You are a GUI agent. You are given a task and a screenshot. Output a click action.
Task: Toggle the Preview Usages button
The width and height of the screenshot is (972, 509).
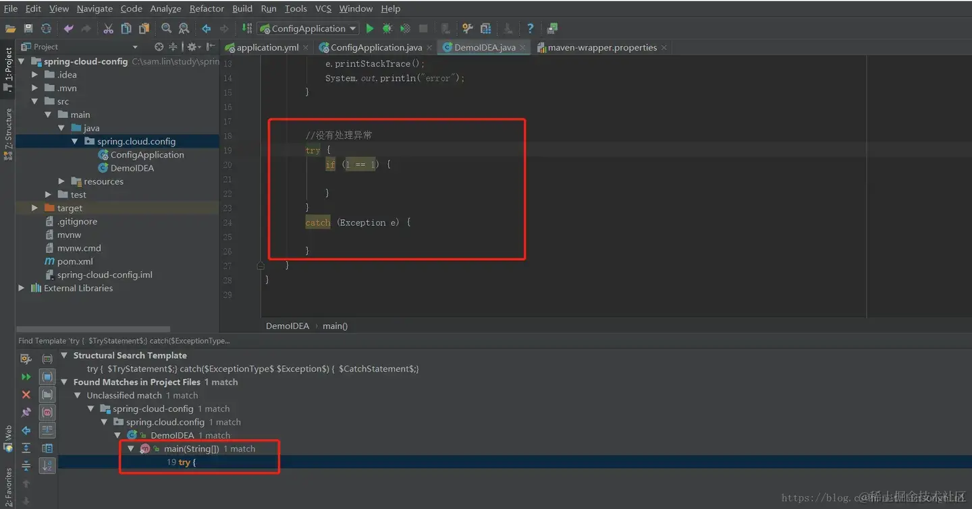(x=47, y=448)
